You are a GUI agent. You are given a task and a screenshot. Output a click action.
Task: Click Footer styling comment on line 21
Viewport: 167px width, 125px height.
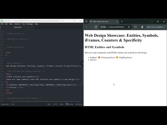click(15, 47)
